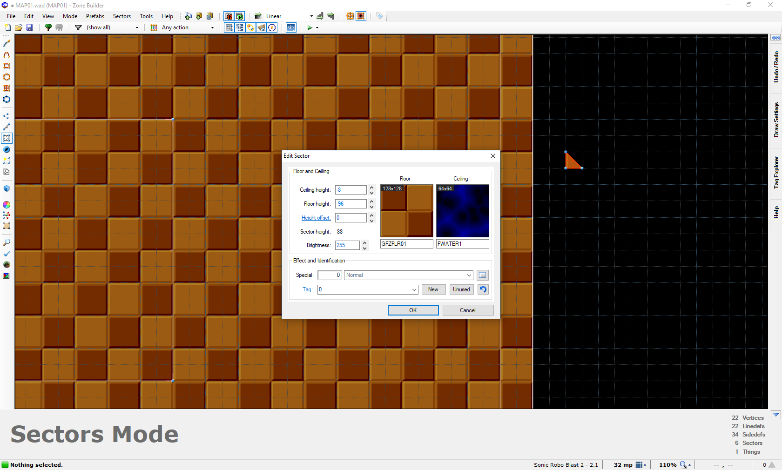Open the Undo / Redo side tab
Screen dimensions: 782x470
pos(776,67)
